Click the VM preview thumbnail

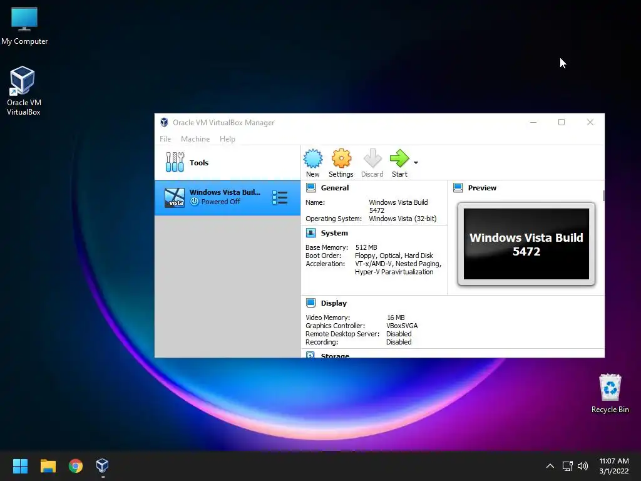pos(526,244)
